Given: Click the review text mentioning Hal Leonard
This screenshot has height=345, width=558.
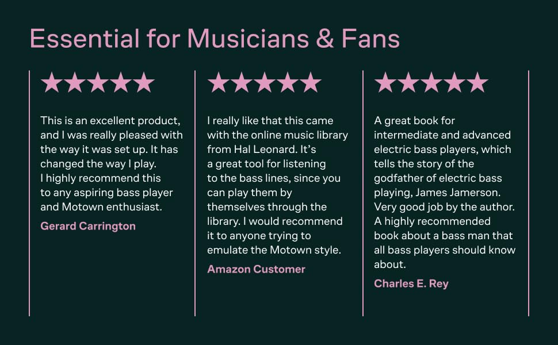Looking at the screenshot, I should 277,185.
